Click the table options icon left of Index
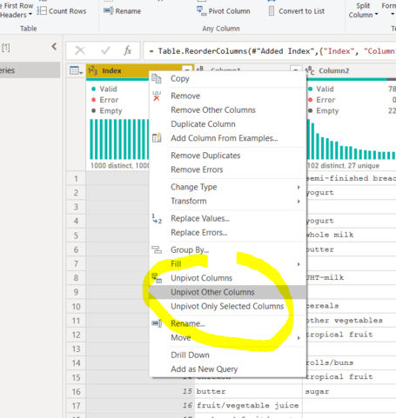396x418 pixels. [x=76, y=70]
